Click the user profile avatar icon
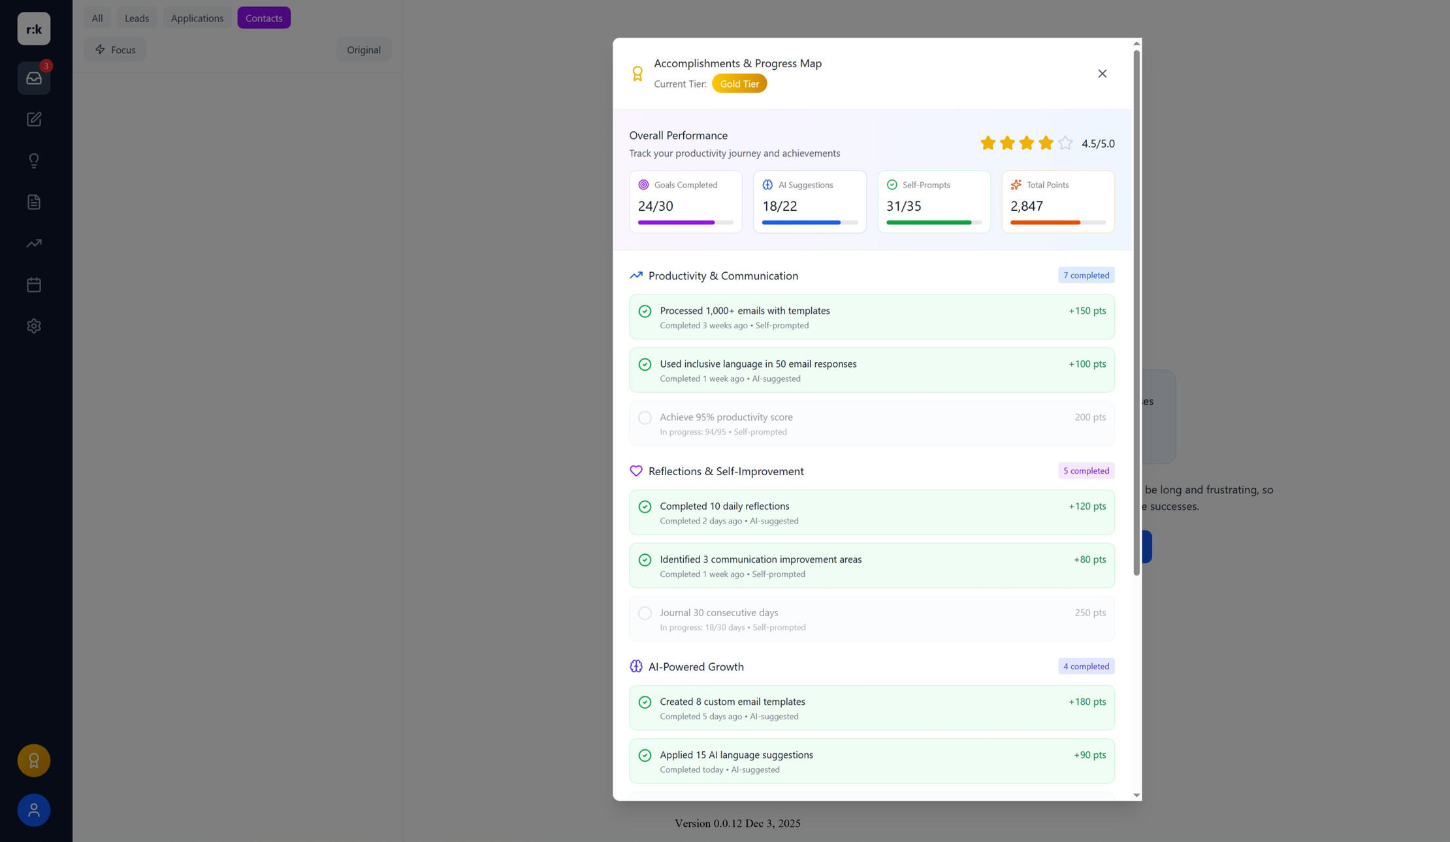Screen dimensions: 1450x842 click(34, 810)
